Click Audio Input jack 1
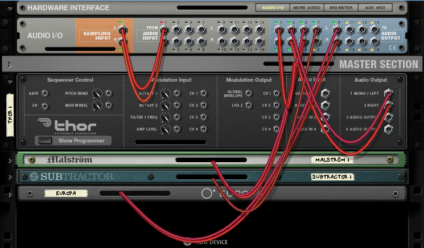The image size is (424, 248). tap(163, 30)
